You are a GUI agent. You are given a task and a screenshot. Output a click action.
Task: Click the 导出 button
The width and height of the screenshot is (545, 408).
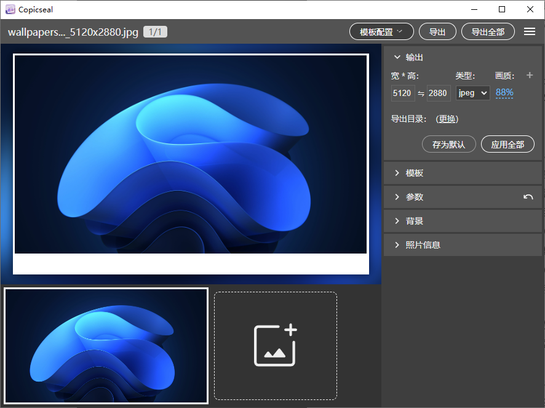click(x=437, y=32)
